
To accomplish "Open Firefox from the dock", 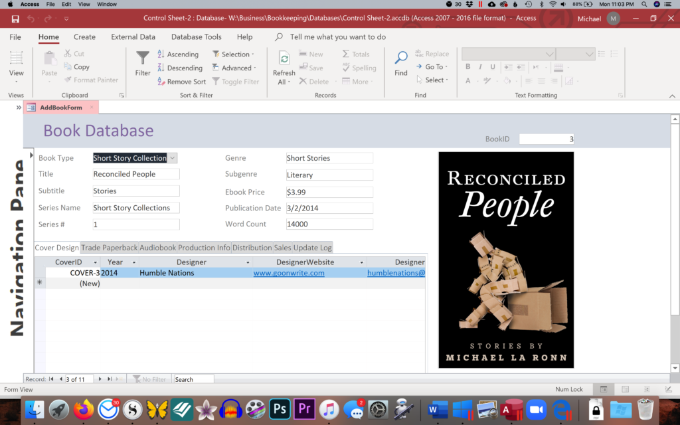I will (83, 409).
